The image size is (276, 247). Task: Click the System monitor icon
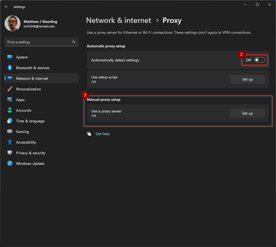[x=10, y=57]
